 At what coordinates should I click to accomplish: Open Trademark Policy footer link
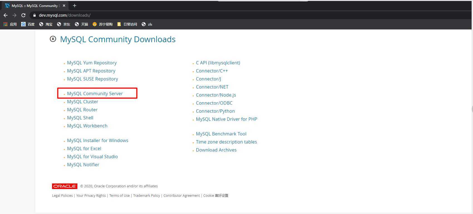(x=147, y=196)
